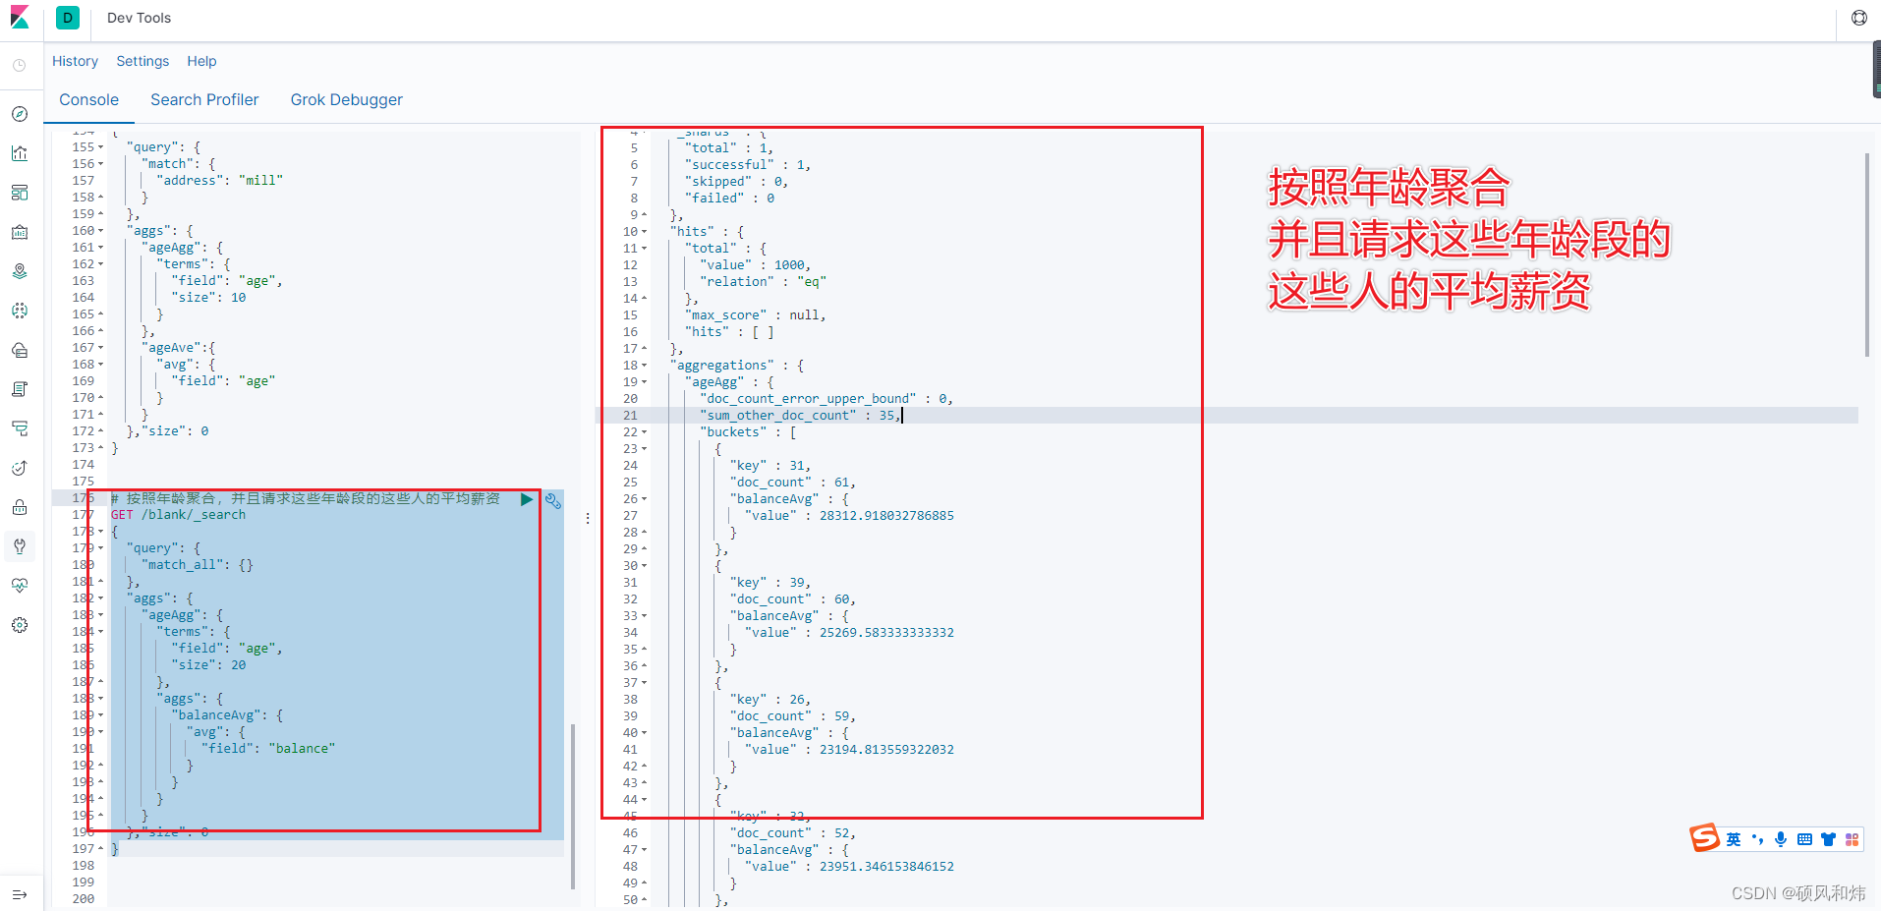Run the request with green play icon
This screenshot has height=911, width=1881.
(527, 499)
